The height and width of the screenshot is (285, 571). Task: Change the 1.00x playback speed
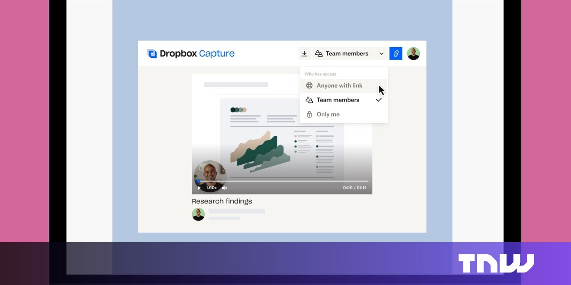211,188
